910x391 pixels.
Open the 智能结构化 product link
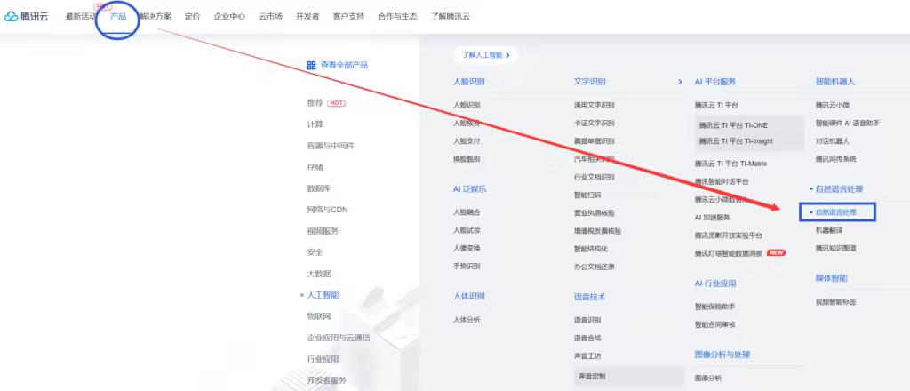[591, 249]
